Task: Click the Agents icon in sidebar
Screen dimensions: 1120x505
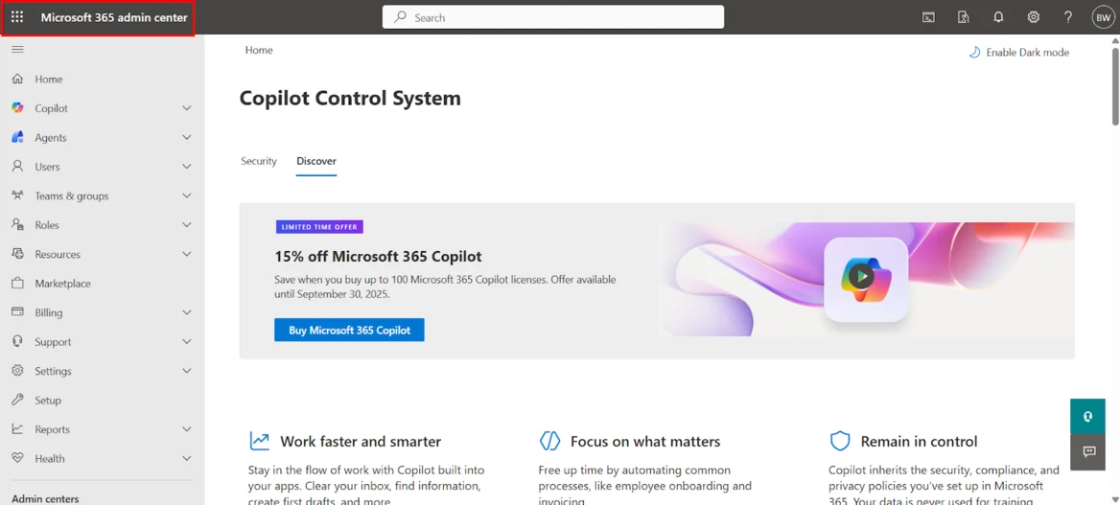Action: (x=18, y=138)
